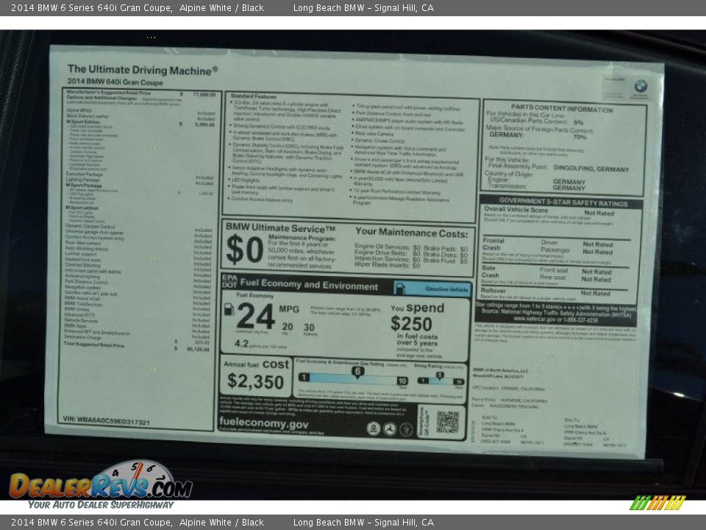Viewport: 706px width, 530px height.
Task: Click the smog rating marker showing 5
Action: coord(439,375)
